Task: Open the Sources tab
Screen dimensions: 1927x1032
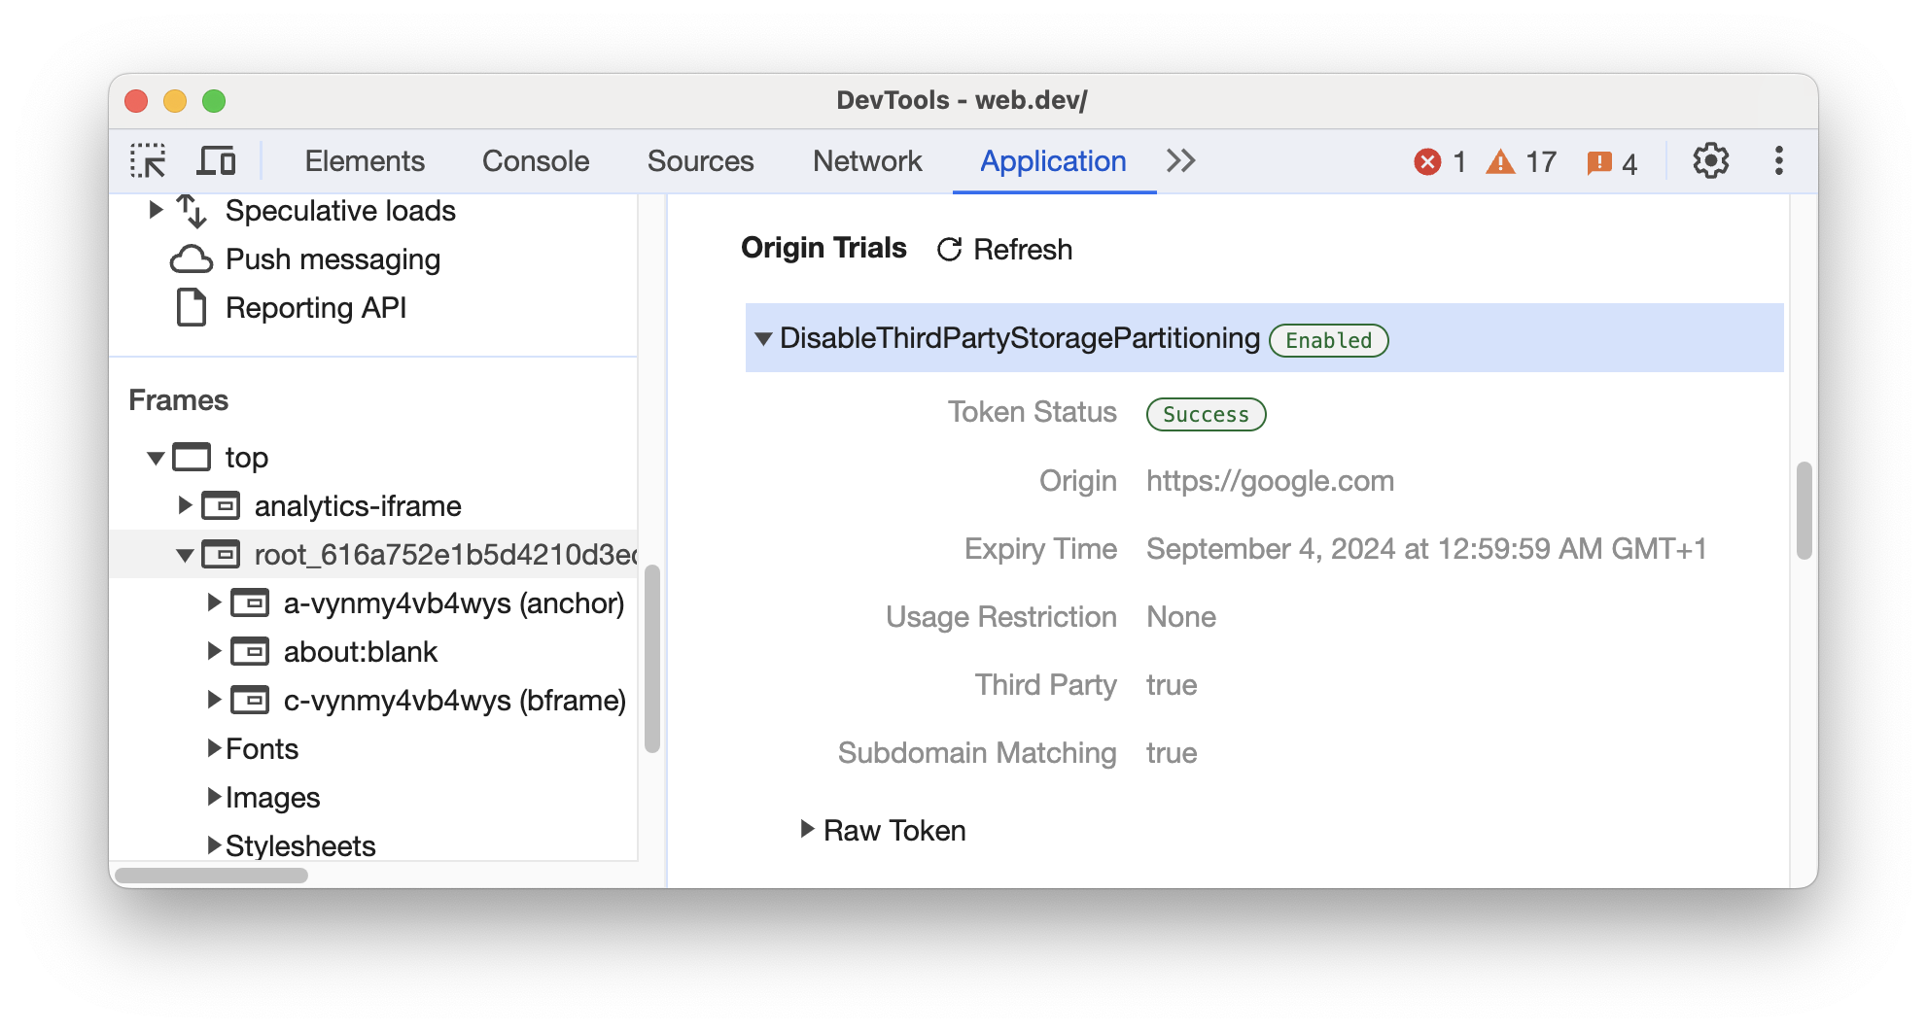Action: coord(700,160)
